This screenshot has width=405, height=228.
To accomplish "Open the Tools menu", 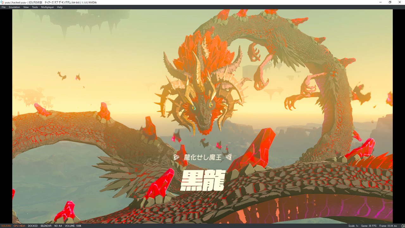I will [x=35, y=7].
